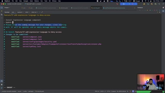This screenshot has width=165, height=93.
Task: Open the Commit tool window icon
Action: (x=2, y=11)
